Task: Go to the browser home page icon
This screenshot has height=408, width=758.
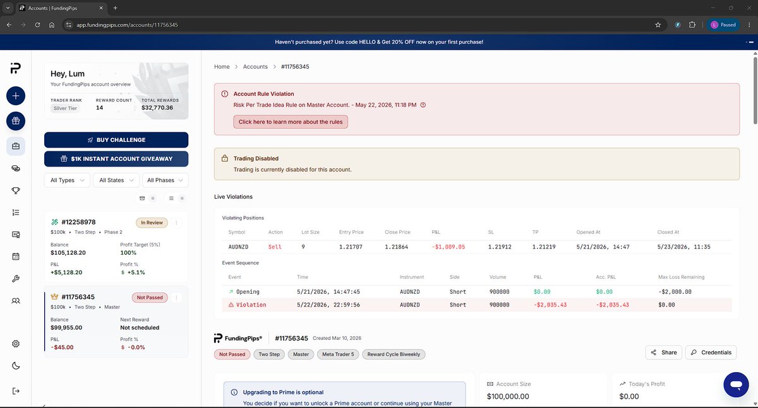Action: point(52,25)
